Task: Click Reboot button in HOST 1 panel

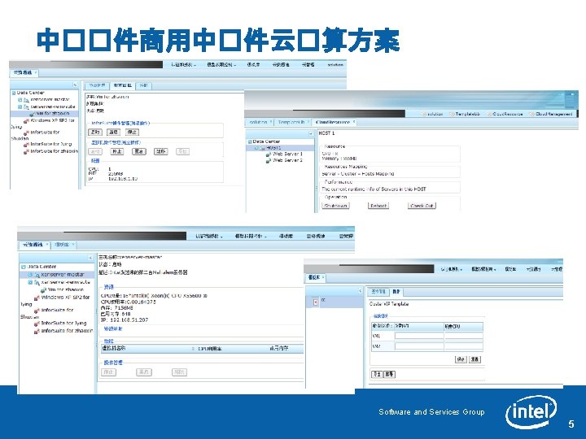Action: pyautogui.click(x=378, y=206)
